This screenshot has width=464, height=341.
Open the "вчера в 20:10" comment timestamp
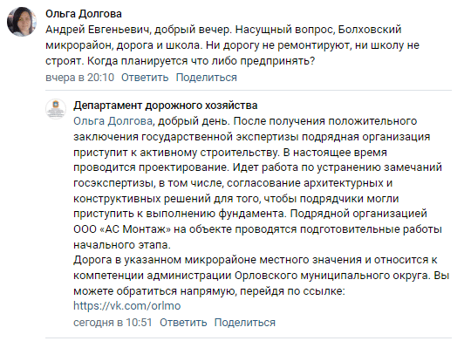point(80,78)
